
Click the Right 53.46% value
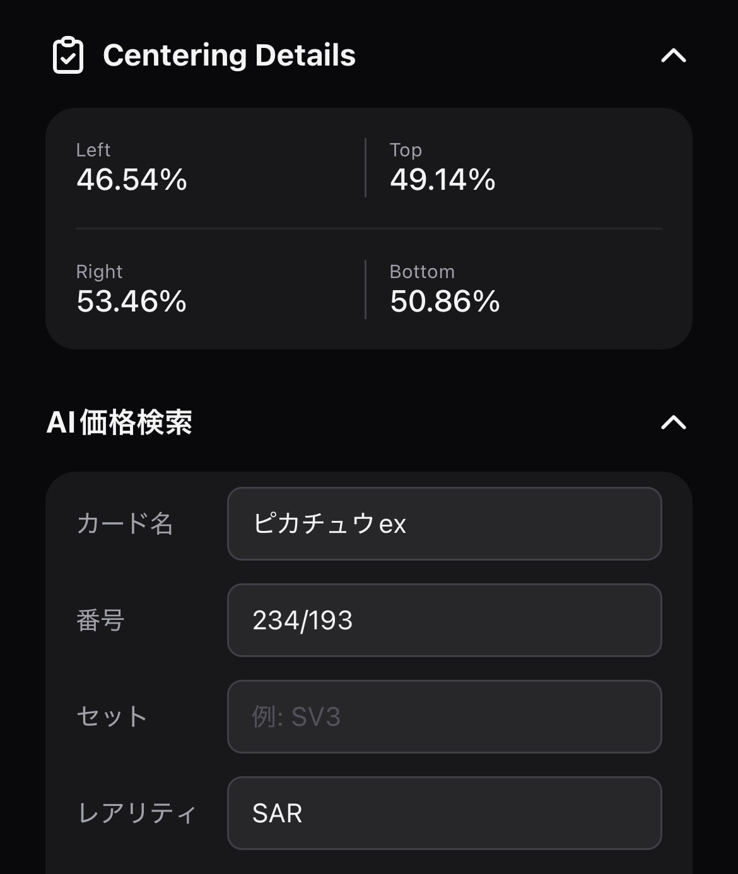pos(132,301)
